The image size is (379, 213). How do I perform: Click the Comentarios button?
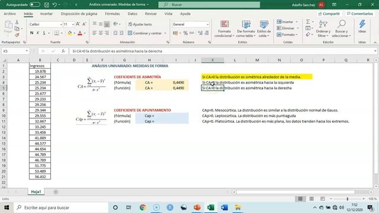(x=360, y=14)
